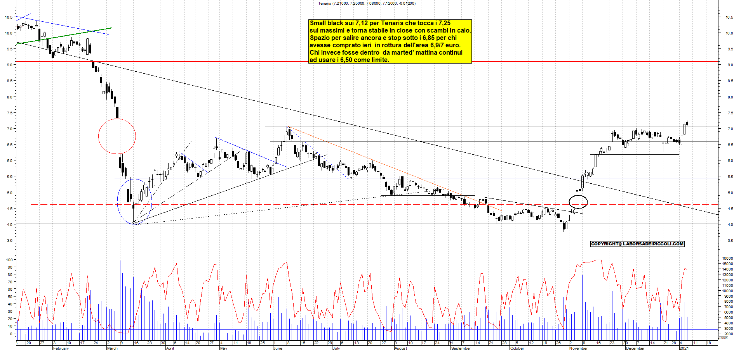
Task: Click the November month label
Action: (x=578, y=348)
